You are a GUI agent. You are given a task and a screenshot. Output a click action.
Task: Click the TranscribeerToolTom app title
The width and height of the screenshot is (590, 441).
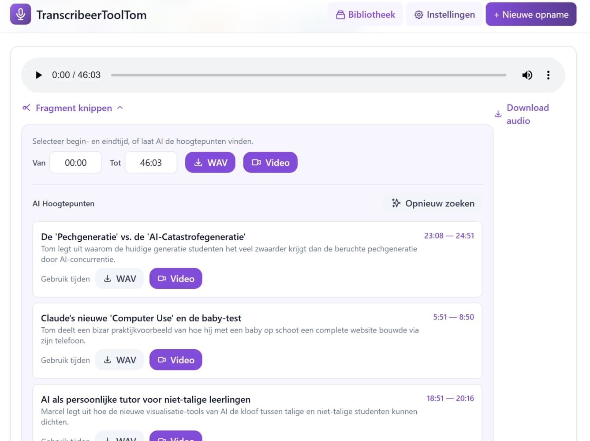point(91,15)
